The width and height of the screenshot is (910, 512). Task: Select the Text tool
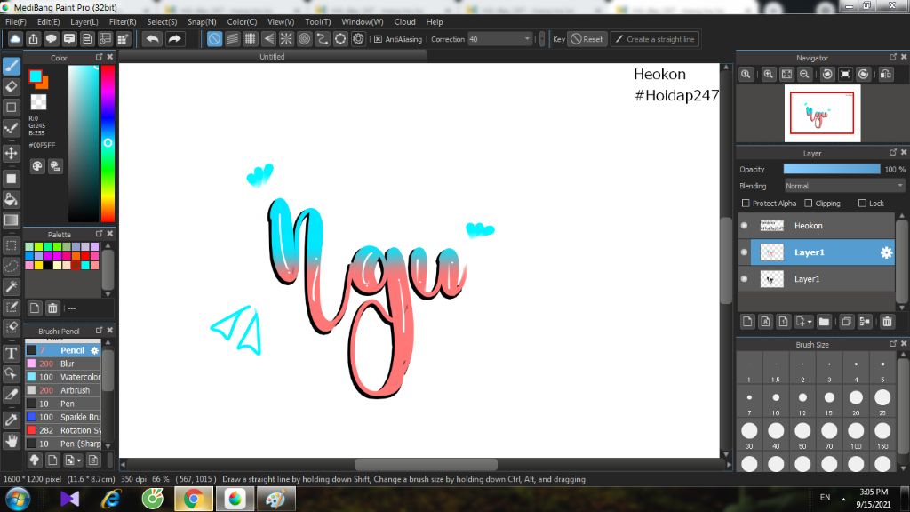pyautogui.click(x=11, y=353)
